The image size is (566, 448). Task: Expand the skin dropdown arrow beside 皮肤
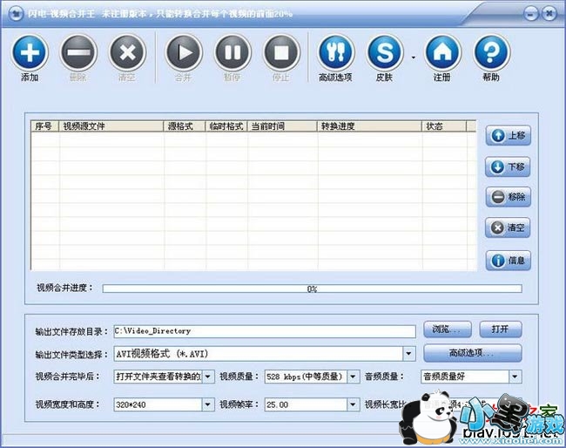tap(413, 58)
